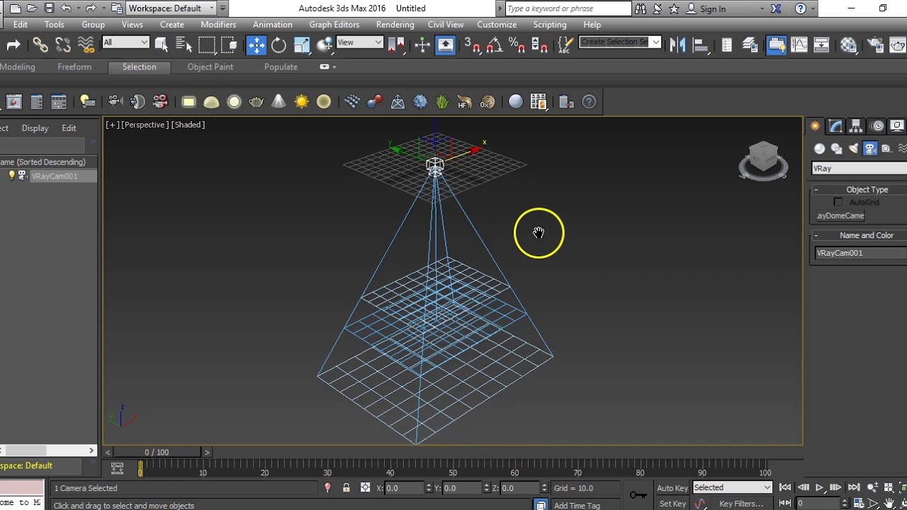Switch to the Modify panel tab

pos(836,126)
